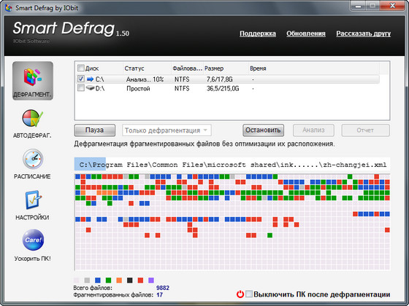This screenshot has height=306, width=409.
Task: Sort by the Файлова... column header
Action: (187, 68)
